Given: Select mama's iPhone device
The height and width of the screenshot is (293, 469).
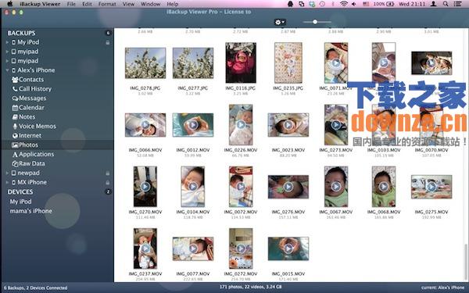Looking at the screenshot, I should coord(30,211).
